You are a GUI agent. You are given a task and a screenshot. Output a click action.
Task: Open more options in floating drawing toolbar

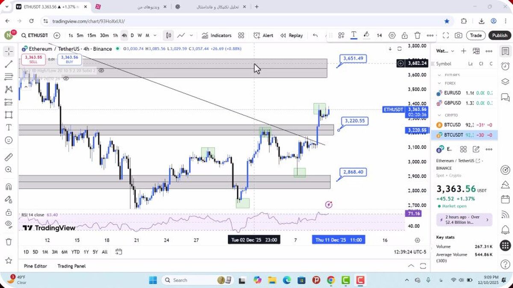tap(430, 35)
